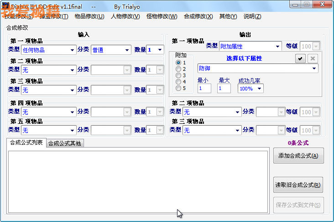
Task: Click the X cancel attribute button
Action: tap(312, 58)
